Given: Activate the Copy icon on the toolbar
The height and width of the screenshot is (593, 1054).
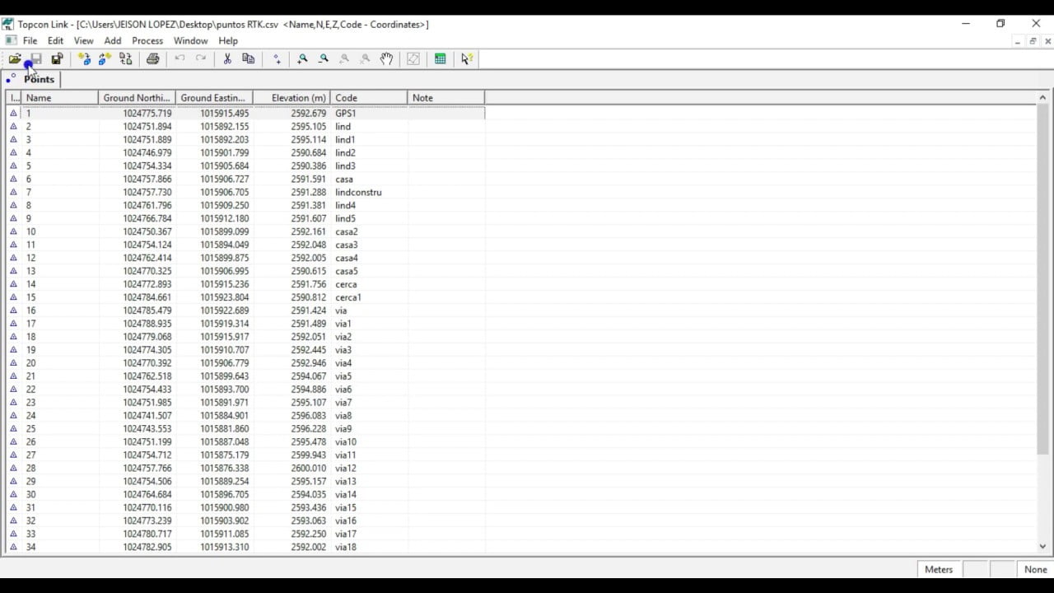Looking at the screenshot, I should (248, 58).
